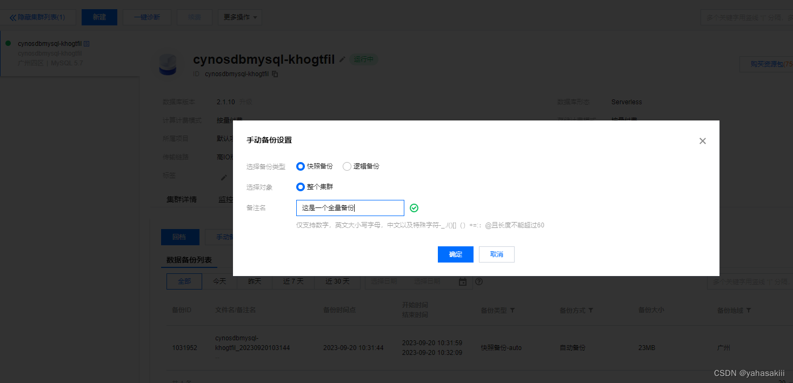Click the 备注名 text input field
Screen dimensions: 793x383
350,208
